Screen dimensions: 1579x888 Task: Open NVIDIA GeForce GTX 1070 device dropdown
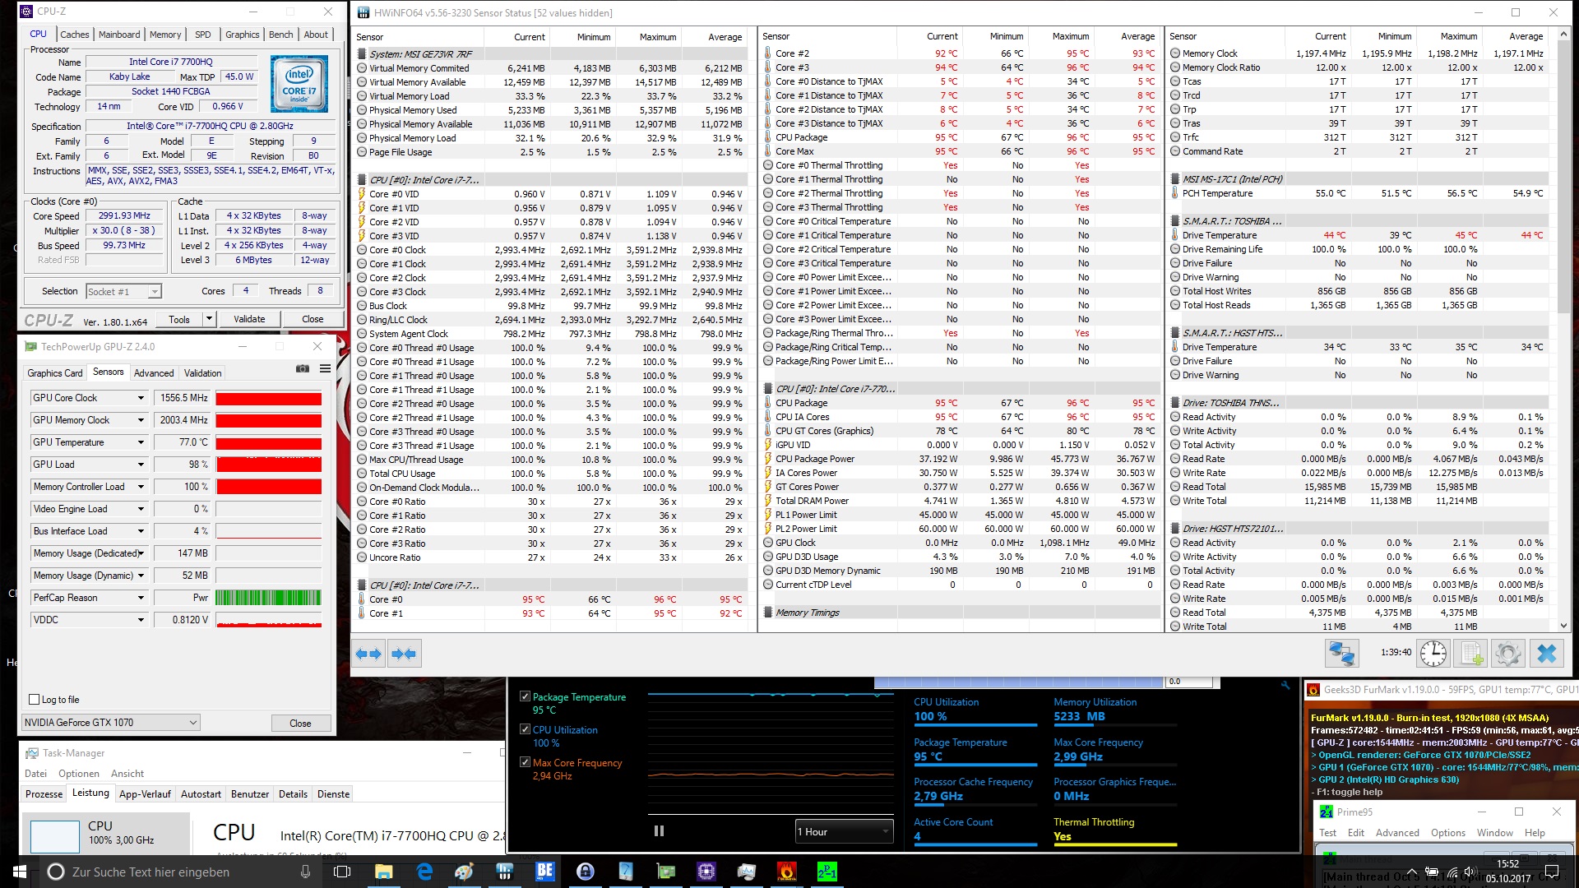(x=110, y=723)
